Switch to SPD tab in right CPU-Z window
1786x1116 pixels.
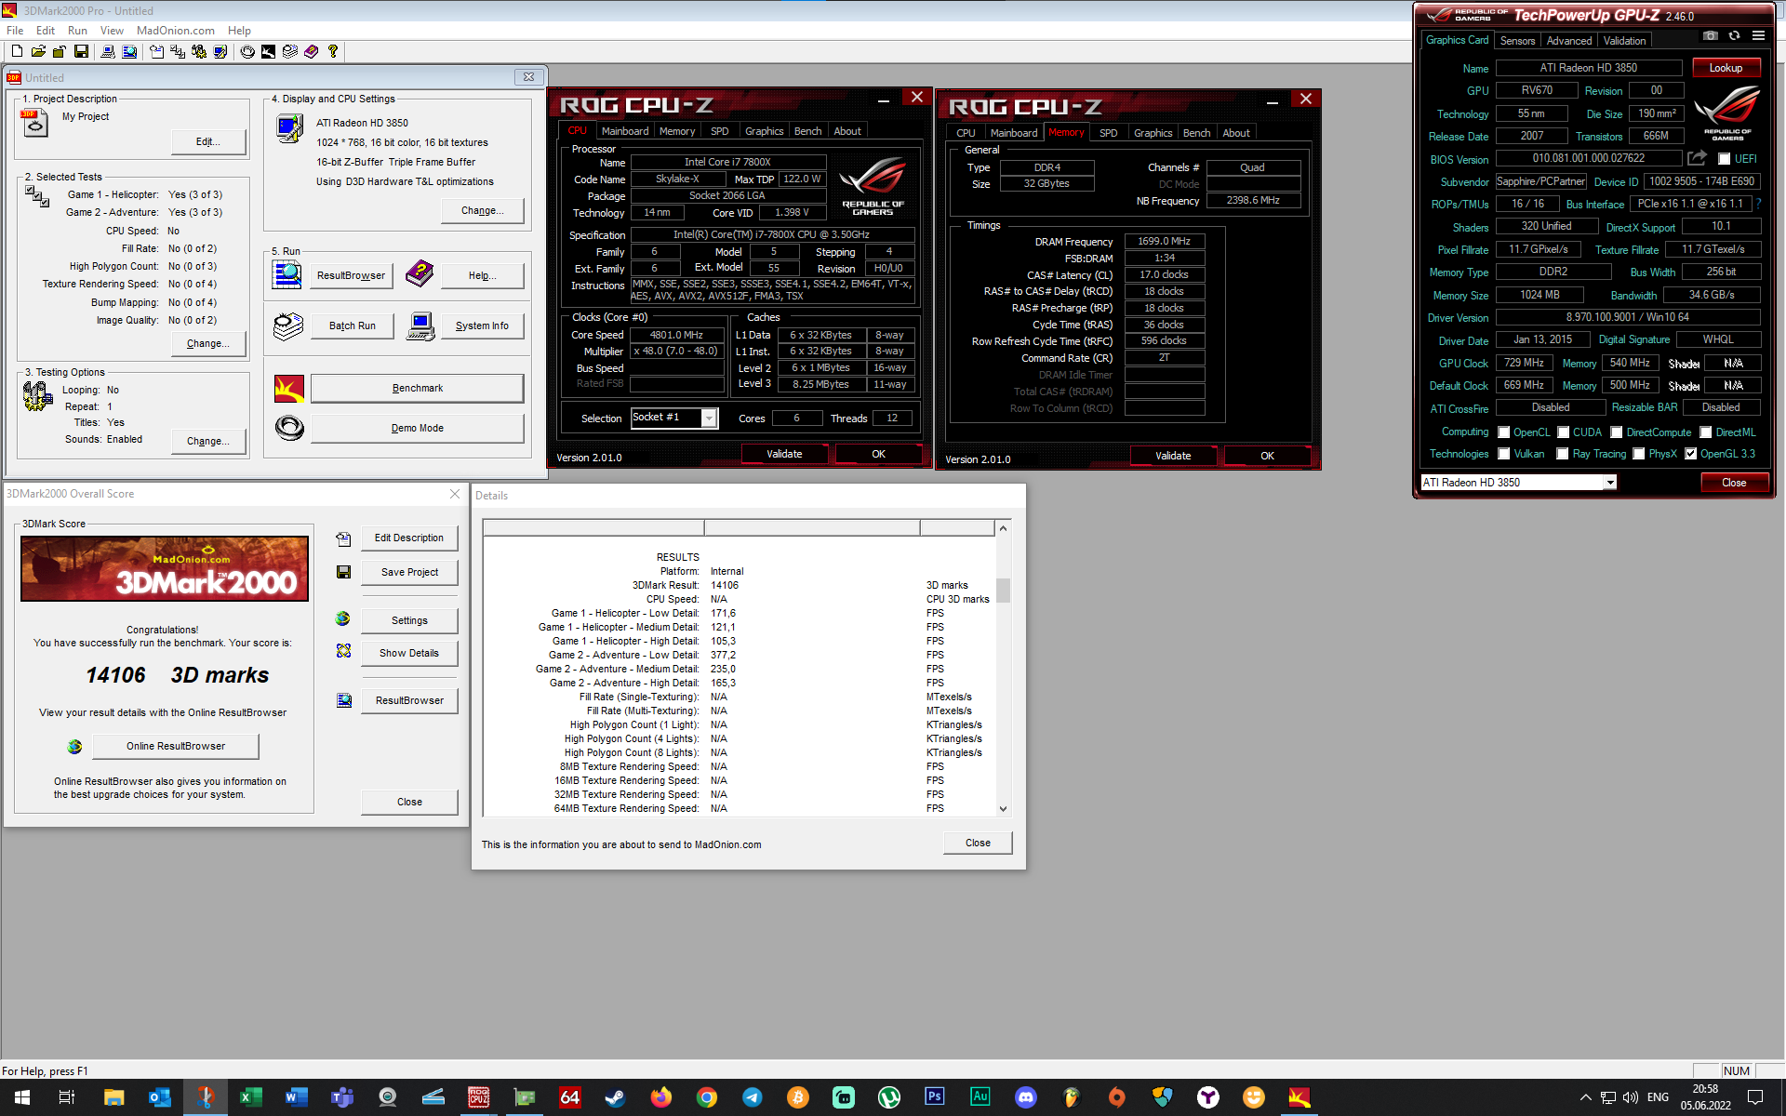coord(1108,133)
